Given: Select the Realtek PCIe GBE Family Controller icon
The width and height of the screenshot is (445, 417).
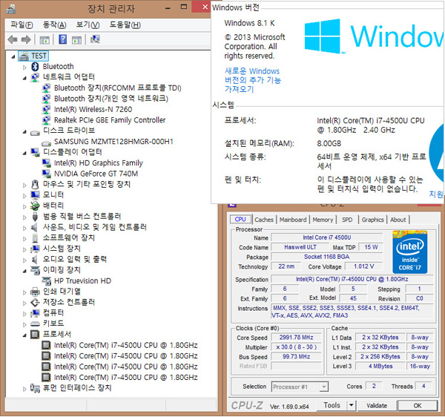Looking at the screenshot, I should pyautogui.click(x=46, y=119).
